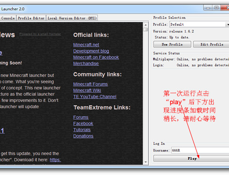Click the scrollbar down arrow in news pane
229x175 pixels.
(146, 162)
